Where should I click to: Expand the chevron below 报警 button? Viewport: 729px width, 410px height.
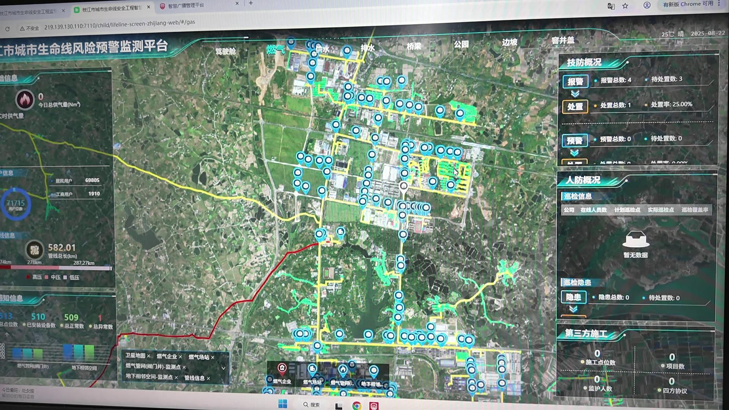point(575,94)
